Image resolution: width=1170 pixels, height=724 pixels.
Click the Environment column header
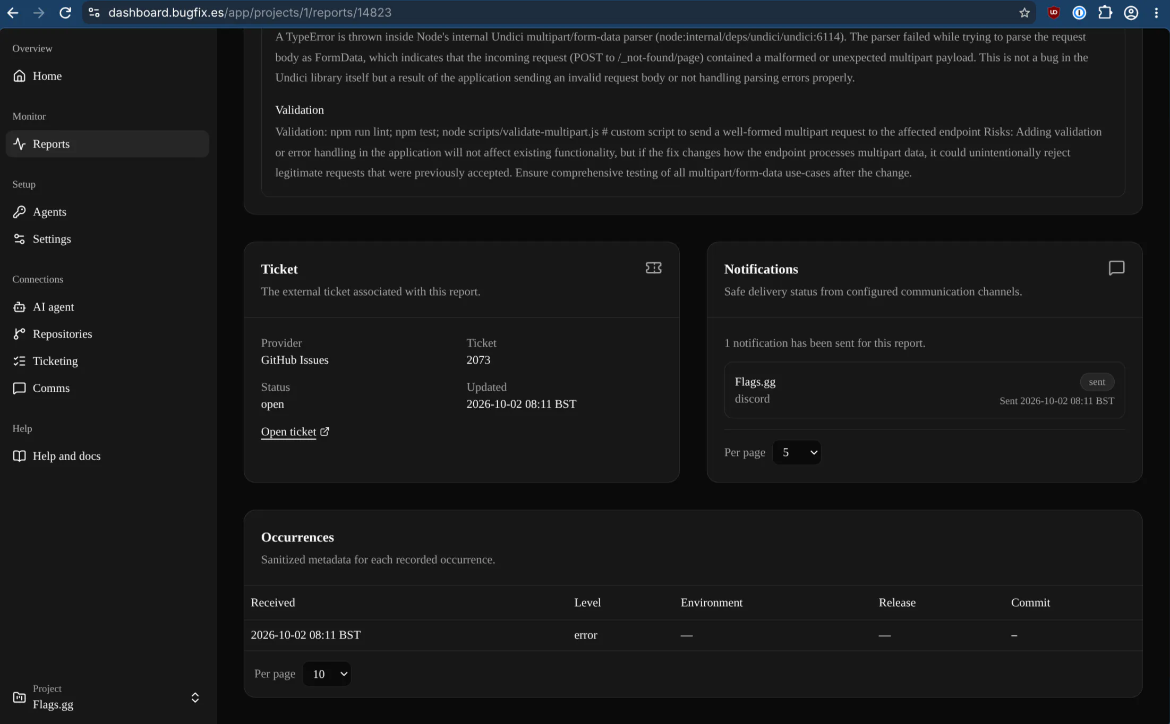(x=712, y=602)
